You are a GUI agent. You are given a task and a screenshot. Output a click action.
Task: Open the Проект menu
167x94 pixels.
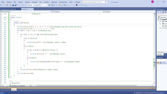20,2
